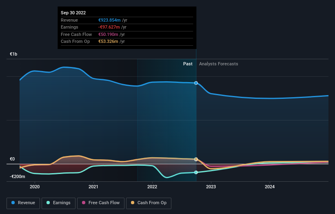Click the €1b y-axis label
Screen dimensions: 335x214
click(13, 54)
